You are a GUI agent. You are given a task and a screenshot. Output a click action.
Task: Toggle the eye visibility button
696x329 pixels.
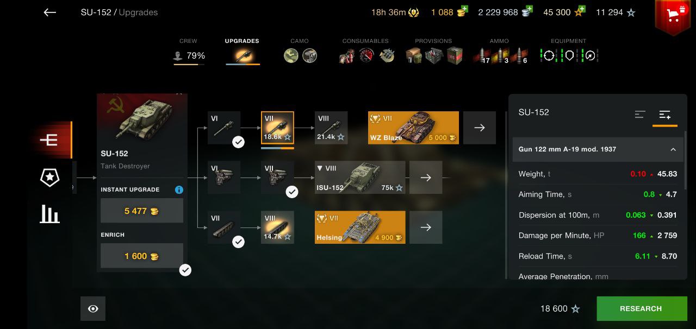pyautogui.click(x=93, y=309)
